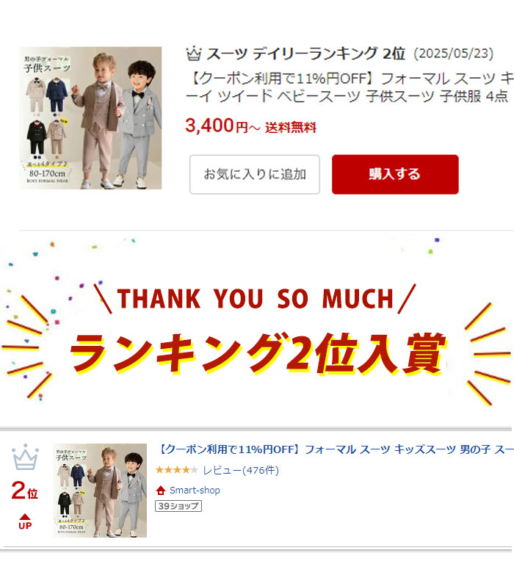The image size is (514, 564).
Task: Open the Smart-shop store link
Action: [195, 491]
